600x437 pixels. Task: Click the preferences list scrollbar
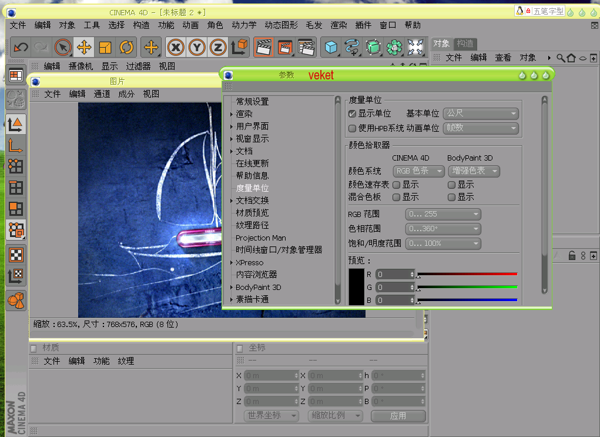click(337, 200)
